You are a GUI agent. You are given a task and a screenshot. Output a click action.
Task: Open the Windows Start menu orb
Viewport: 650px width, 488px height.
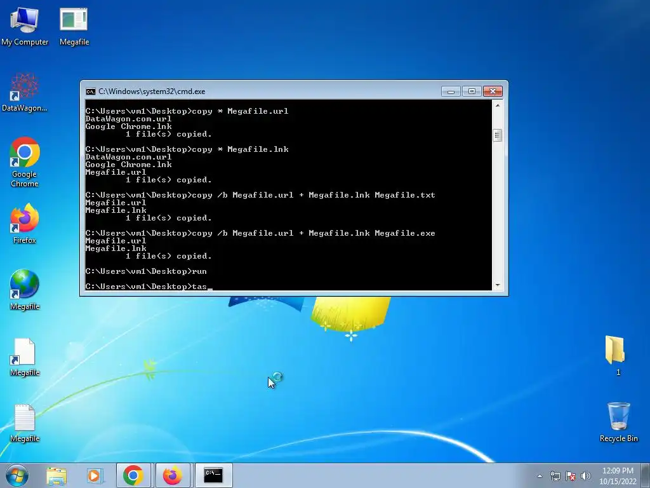[x=17, y=475]
